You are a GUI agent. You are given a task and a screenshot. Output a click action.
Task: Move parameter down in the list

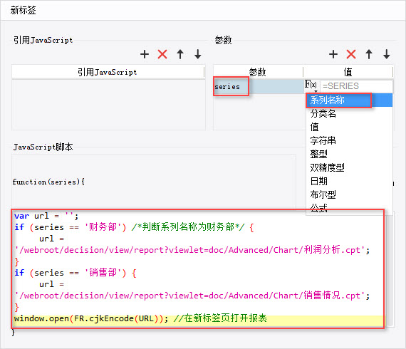pyautogui.click(x=387, y=54)
